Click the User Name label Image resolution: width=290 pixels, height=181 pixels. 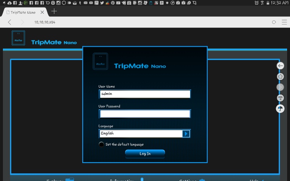click(x=107, y=87)
